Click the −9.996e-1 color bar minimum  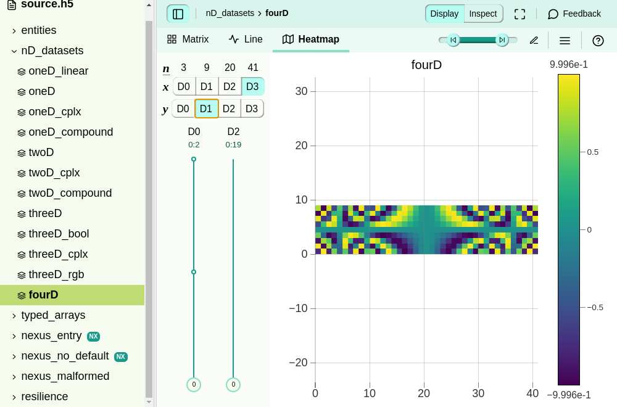click(569, 395)
